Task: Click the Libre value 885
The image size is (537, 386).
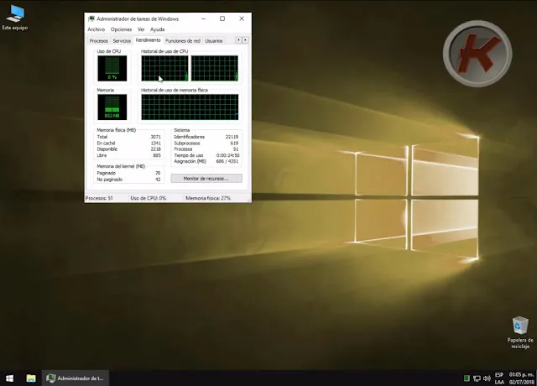Action: point(157,155)
